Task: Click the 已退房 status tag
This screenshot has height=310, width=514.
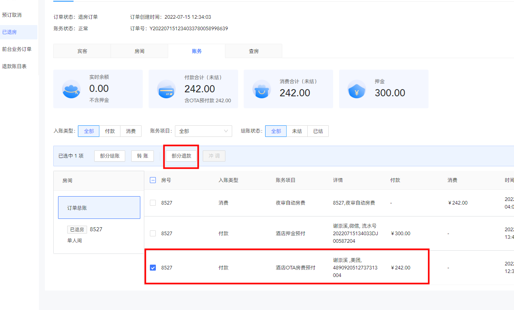Action: click(x=77, y=230)
